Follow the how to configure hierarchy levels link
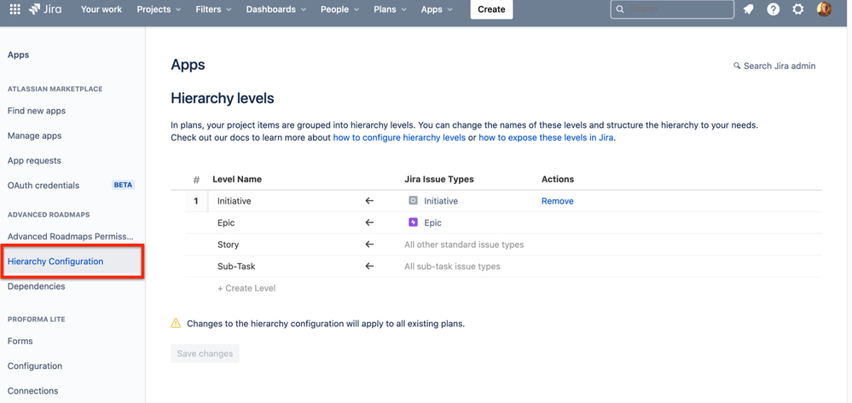 point(399,137)
